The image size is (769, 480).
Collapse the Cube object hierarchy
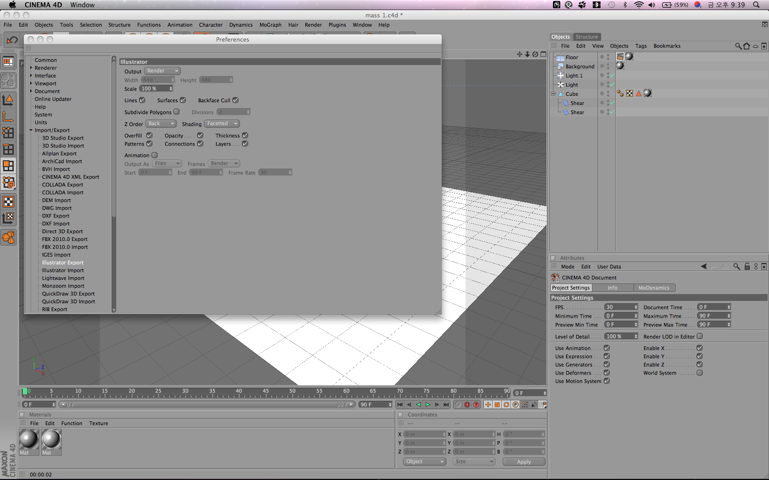point(553,94)
